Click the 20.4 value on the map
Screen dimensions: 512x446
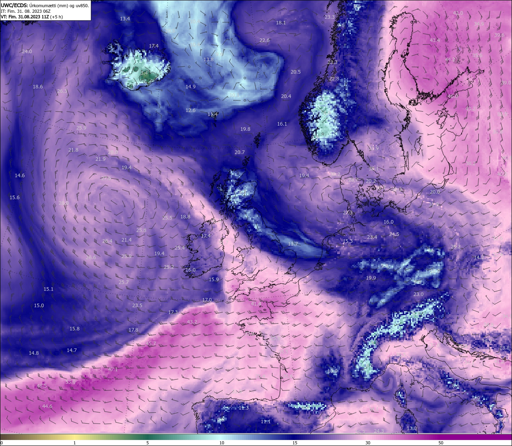[x=286, y=96]
